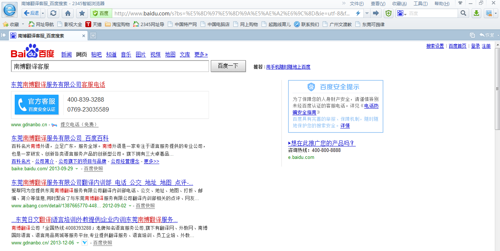Image resolution: width=500 pixels, height=251 pixels.
Task: Open the 查看(V) menu
Action: (378, 4)
